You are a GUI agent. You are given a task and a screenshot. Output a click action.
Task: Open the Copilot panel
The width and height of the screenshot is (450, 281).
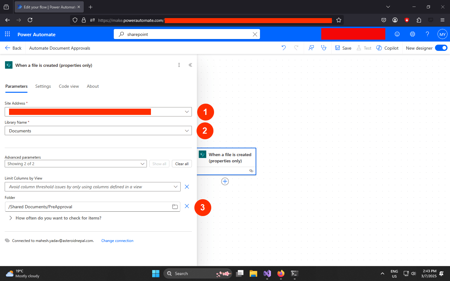(387, 48)
